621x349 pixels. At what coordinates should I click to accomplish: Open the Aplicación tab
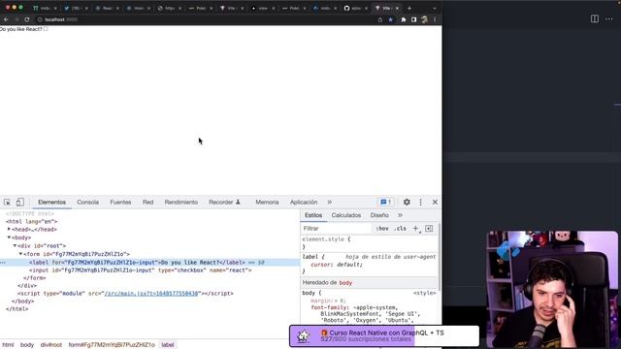click(x=304, y=203)
